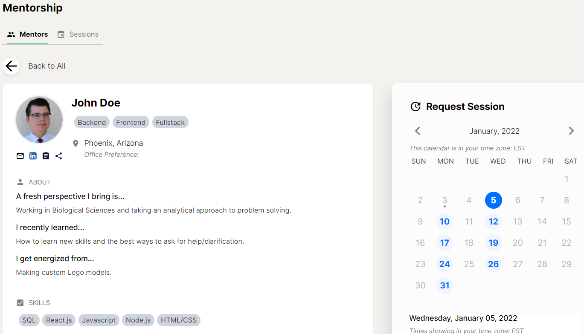Click the back arrow icon
The height and width of the screenshot is (334, 584).
coord(11,66)
